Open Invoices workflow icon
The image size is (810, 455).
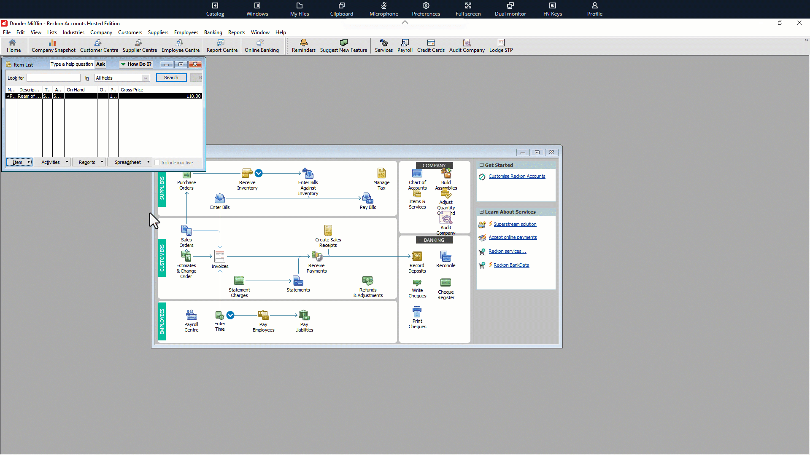coord(220,260)
